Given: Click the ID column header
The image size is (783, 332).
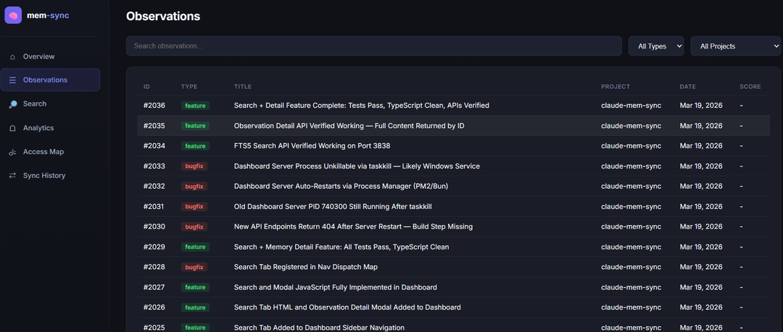Looking at the screenshot, I should tap(146, 87).
